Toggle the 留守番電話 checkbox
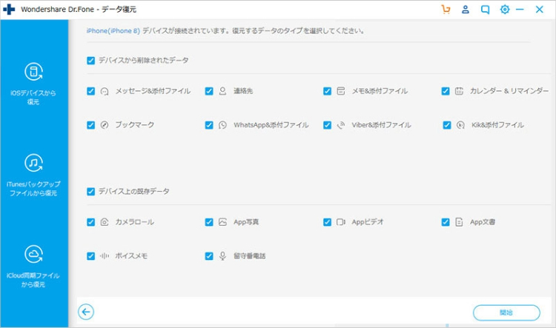 pyautogui.click(x=209, y=255)
